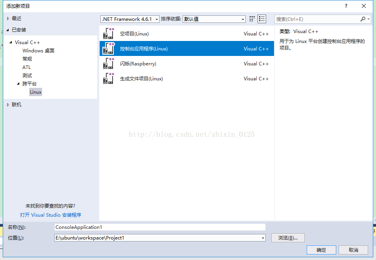Switch to medium icons list view
Viewport: 376px width, 260px height.
click(261, 19)
